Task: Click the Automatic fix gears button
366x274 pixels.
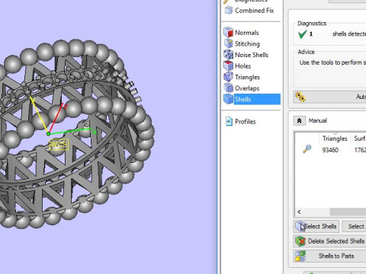Action: tap(329, 97)
